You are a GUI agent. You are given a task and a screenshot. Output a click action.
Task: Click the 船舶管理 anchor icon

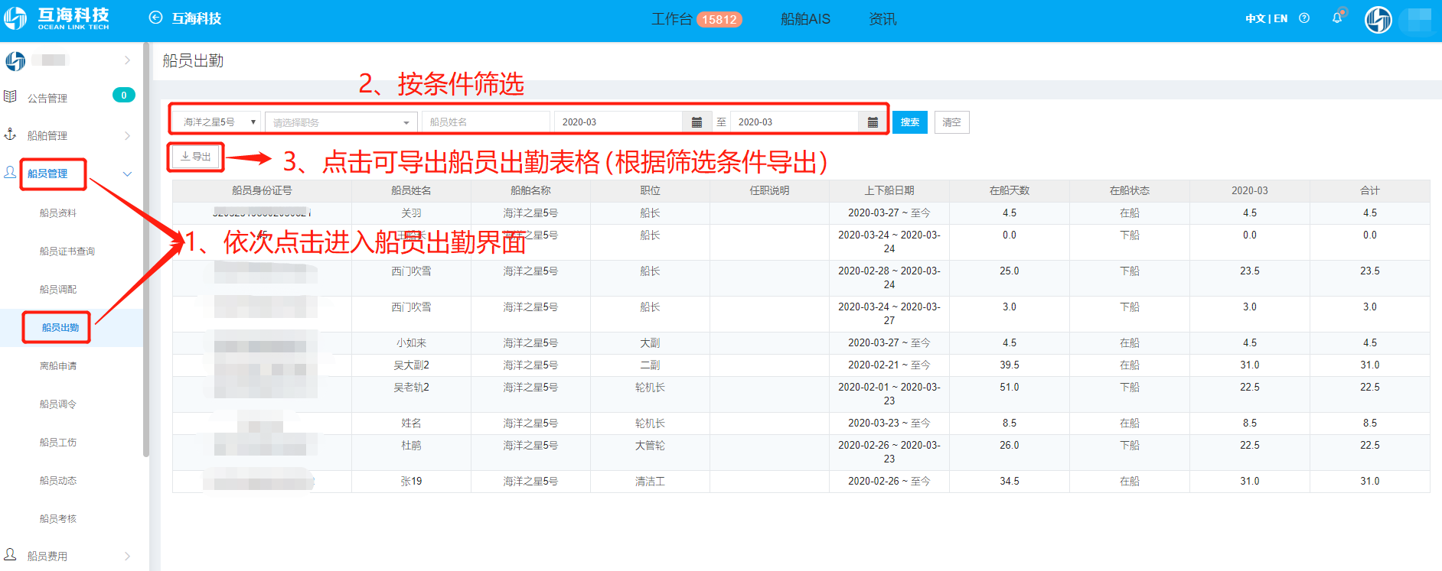tap(10, 135)
